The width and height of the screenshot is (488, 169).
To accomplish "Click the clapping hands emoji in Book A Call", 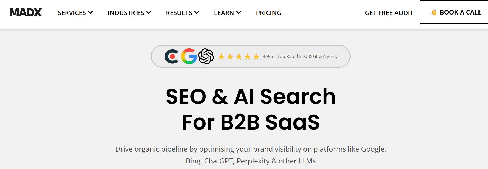I will click(433, 12).
